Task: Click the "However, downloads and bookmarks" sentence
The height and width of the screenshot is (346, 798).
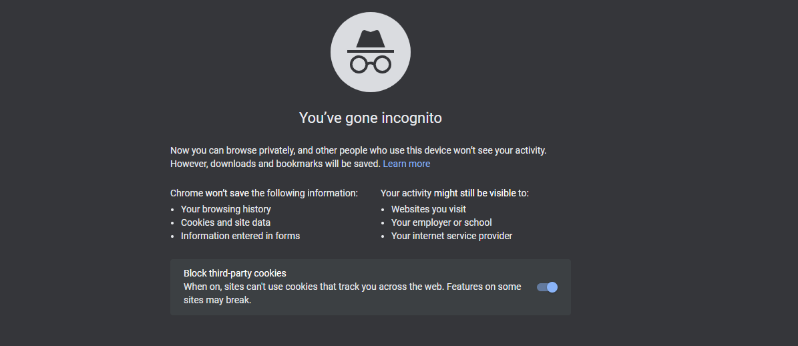Action: 275,164
